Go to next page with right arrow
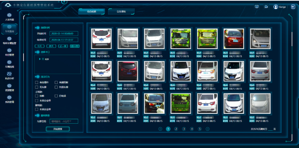Viewport: 299px width, 148px height. point(208,129)
